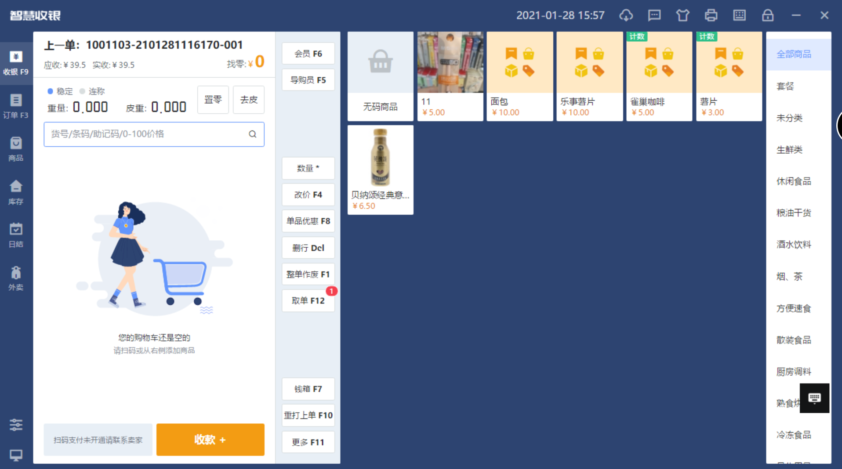Select the 连称 continuous weighing radio

tap(82, 91)
